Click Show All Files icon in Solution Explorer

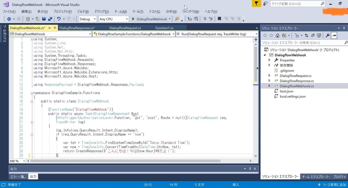point(319,35)
